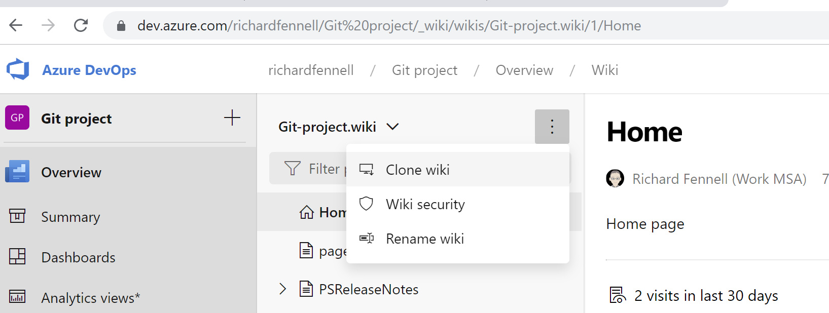
Task: Click the Summary icon
Action: click(x=17, y=216)
